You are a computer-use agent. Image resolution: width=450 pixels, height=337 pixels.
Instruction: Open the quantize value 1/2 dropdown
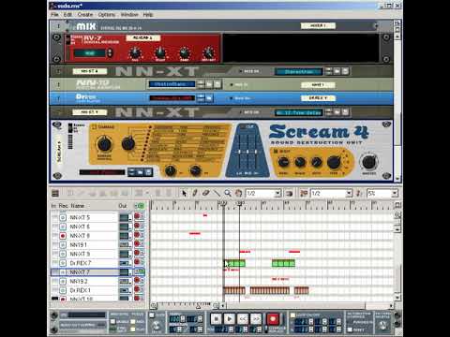pos(349,194)
